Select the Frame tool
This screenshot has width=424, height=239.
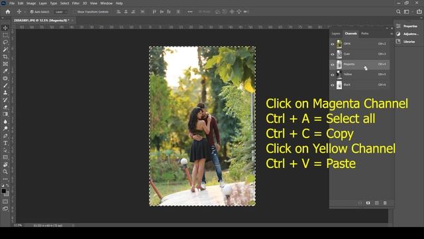5,64
